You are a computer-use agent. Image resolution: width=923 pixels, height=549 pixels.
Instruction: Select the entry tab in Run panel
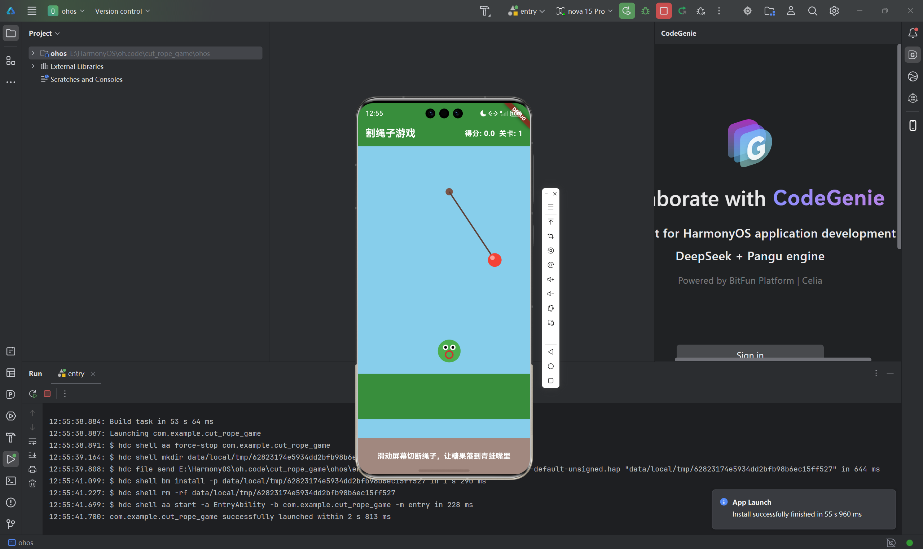tap(75, 374)
